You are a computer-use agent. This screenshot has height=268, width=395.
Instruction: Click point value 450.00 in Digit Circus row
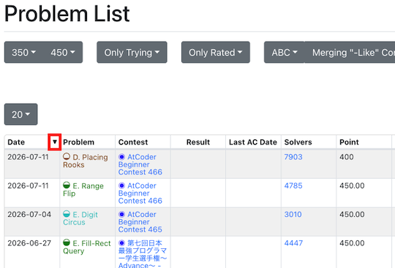tap(352, 214)
